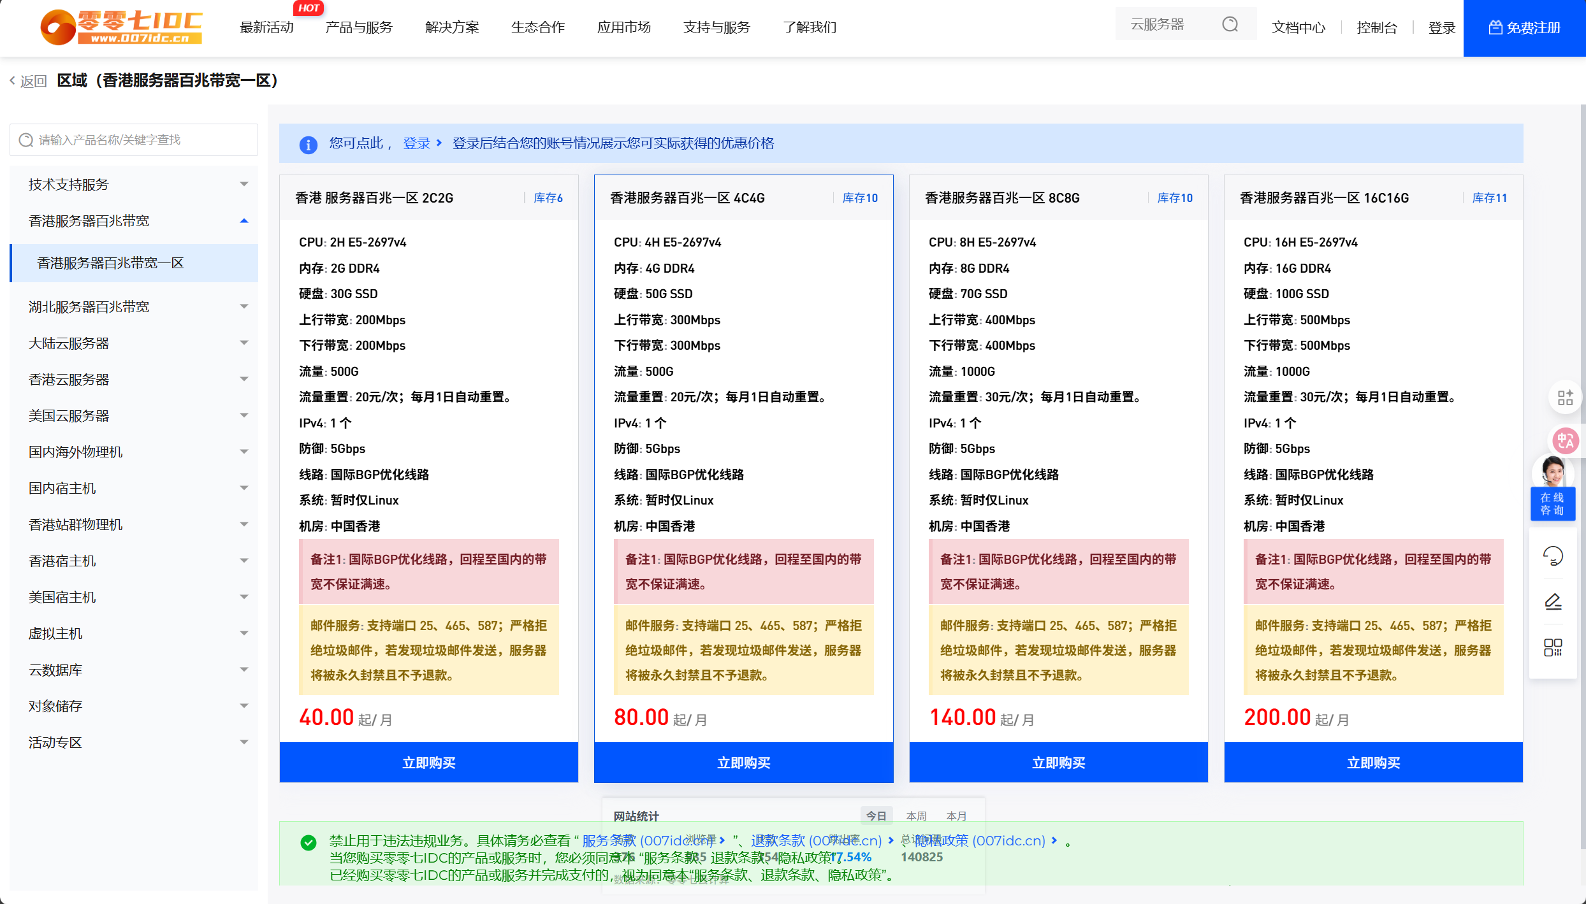Click the HOT badge above 最新活动
Screen dimensions: 1586x904
(x=309, y=8)
